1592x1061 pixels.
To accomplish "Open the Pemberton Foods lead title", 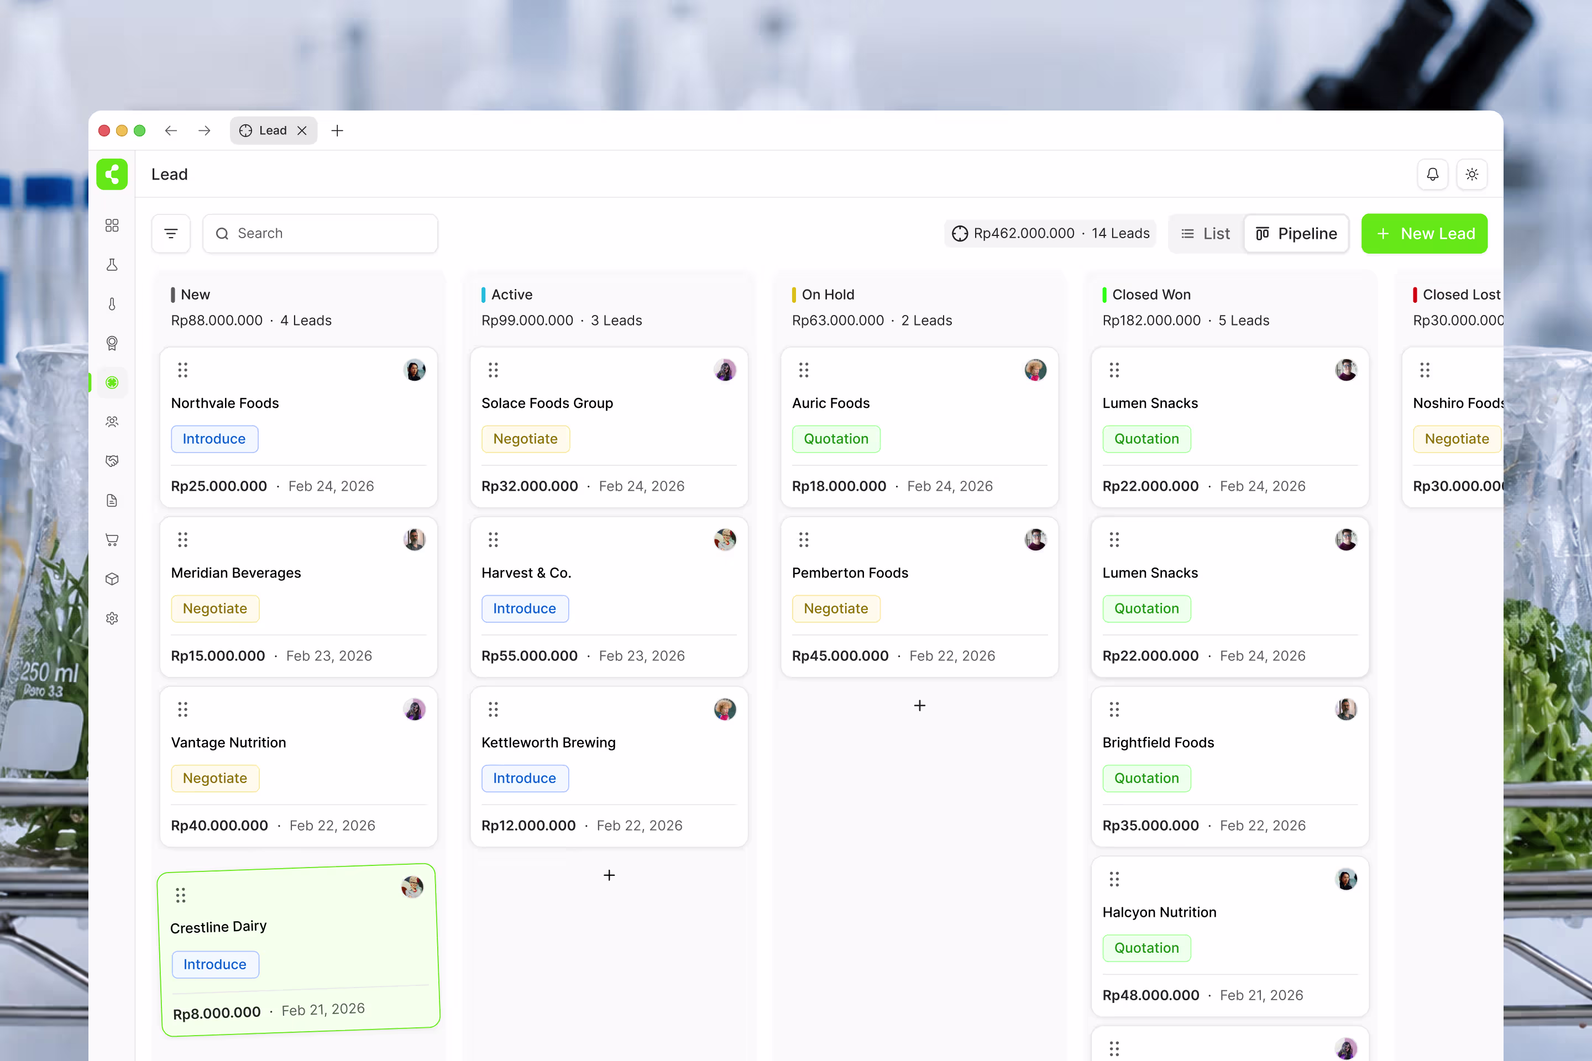I will 850,572.
